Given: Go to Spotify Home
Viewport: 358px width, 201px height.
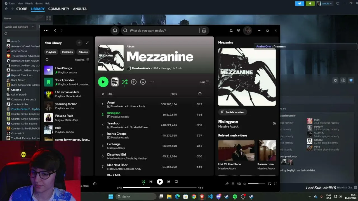Looking at the screenshot, I should (x=115, y=30).
